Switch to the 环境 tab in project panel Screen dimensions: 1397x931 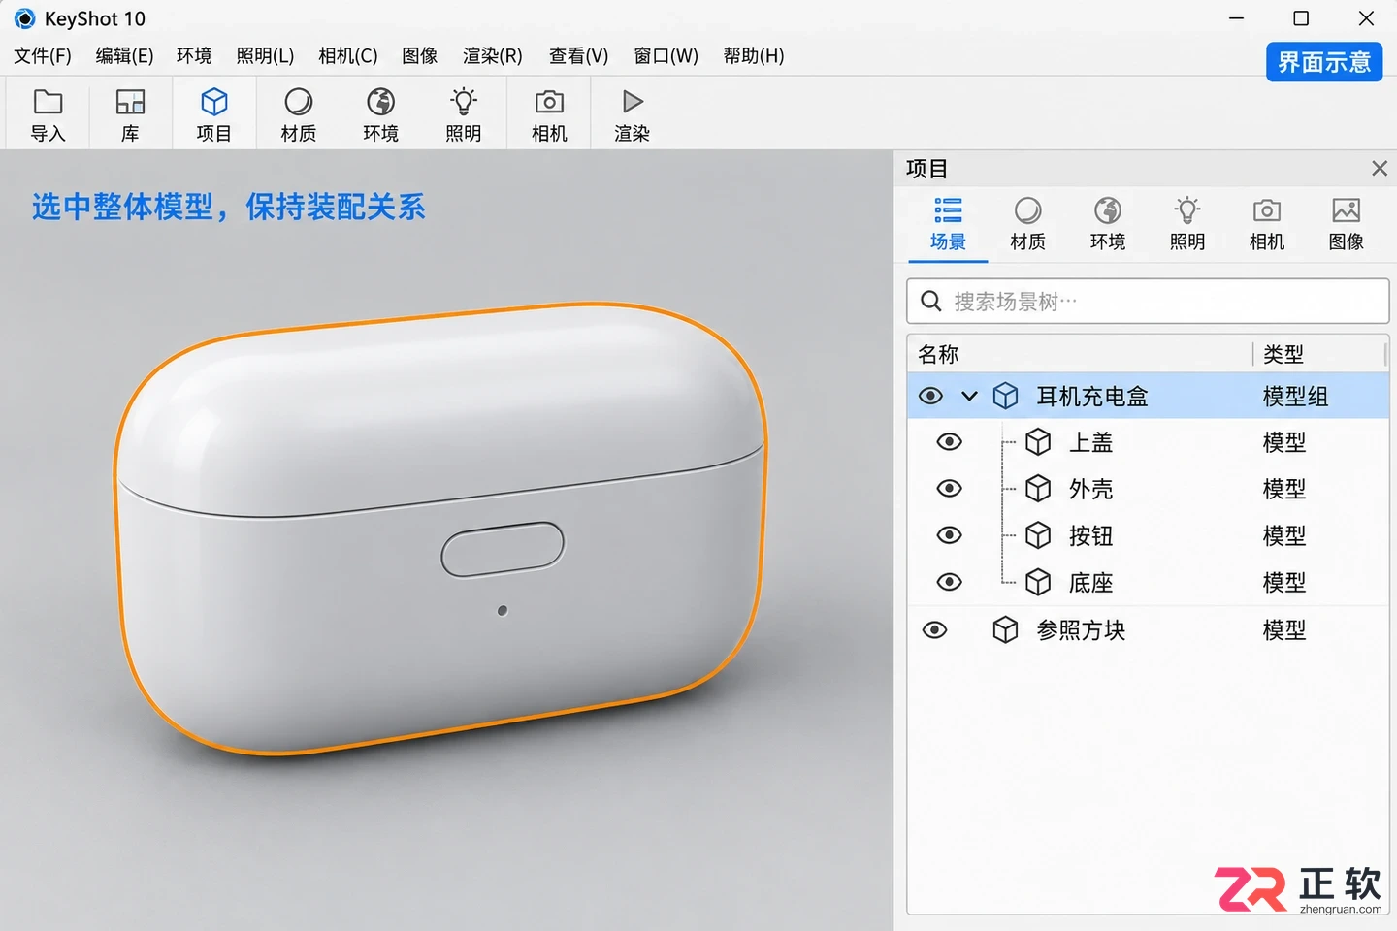(1107, 224)
